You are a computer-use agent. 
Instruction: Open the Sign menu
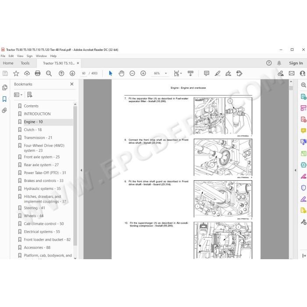click(x=29, y=56)
